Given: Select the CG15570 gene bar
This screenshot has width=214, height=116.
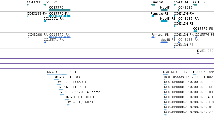Looking at the screenshot, I should pos(60,10).
